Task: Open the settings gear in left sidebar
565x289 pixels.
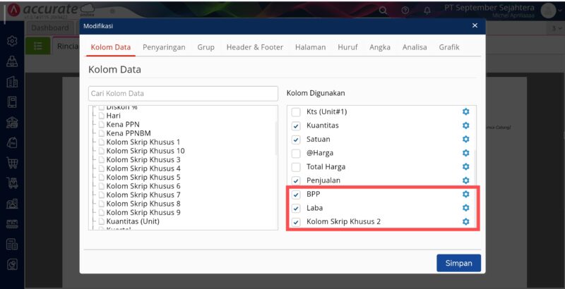Action: click(x=12, y=41)
